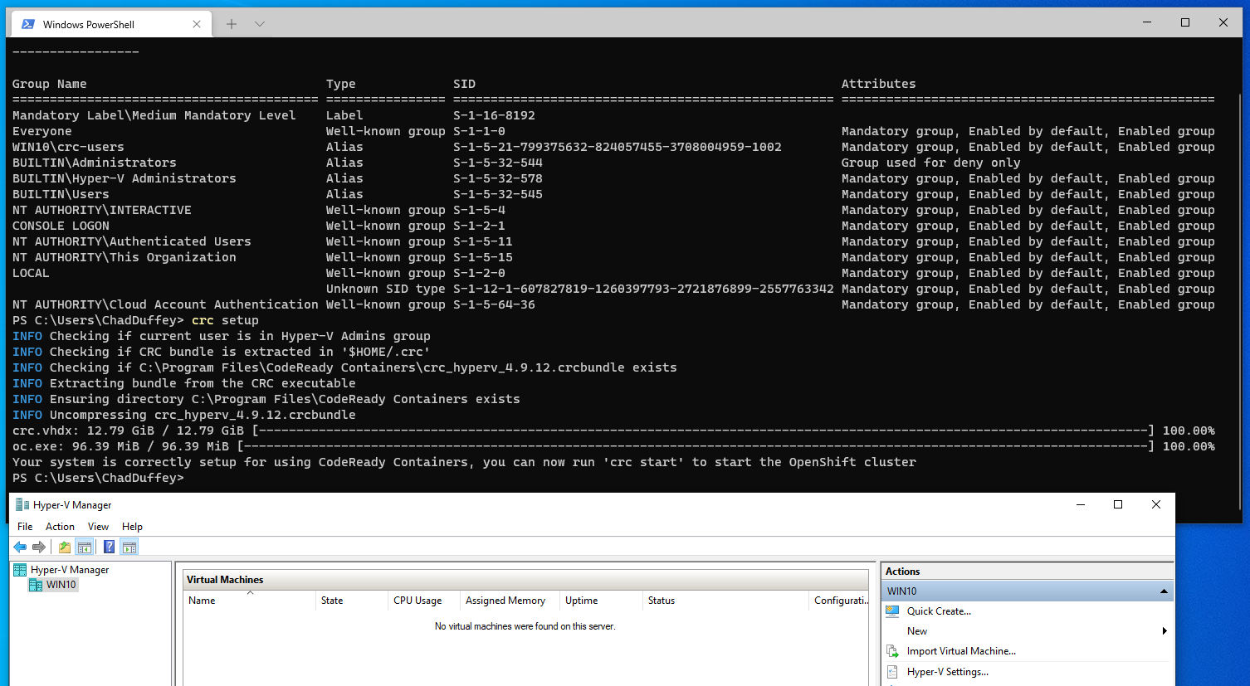This screenshot has height=686, width=1250.
Task: Click 'Group used for deny only' attribute
Action: coord(930,163)
